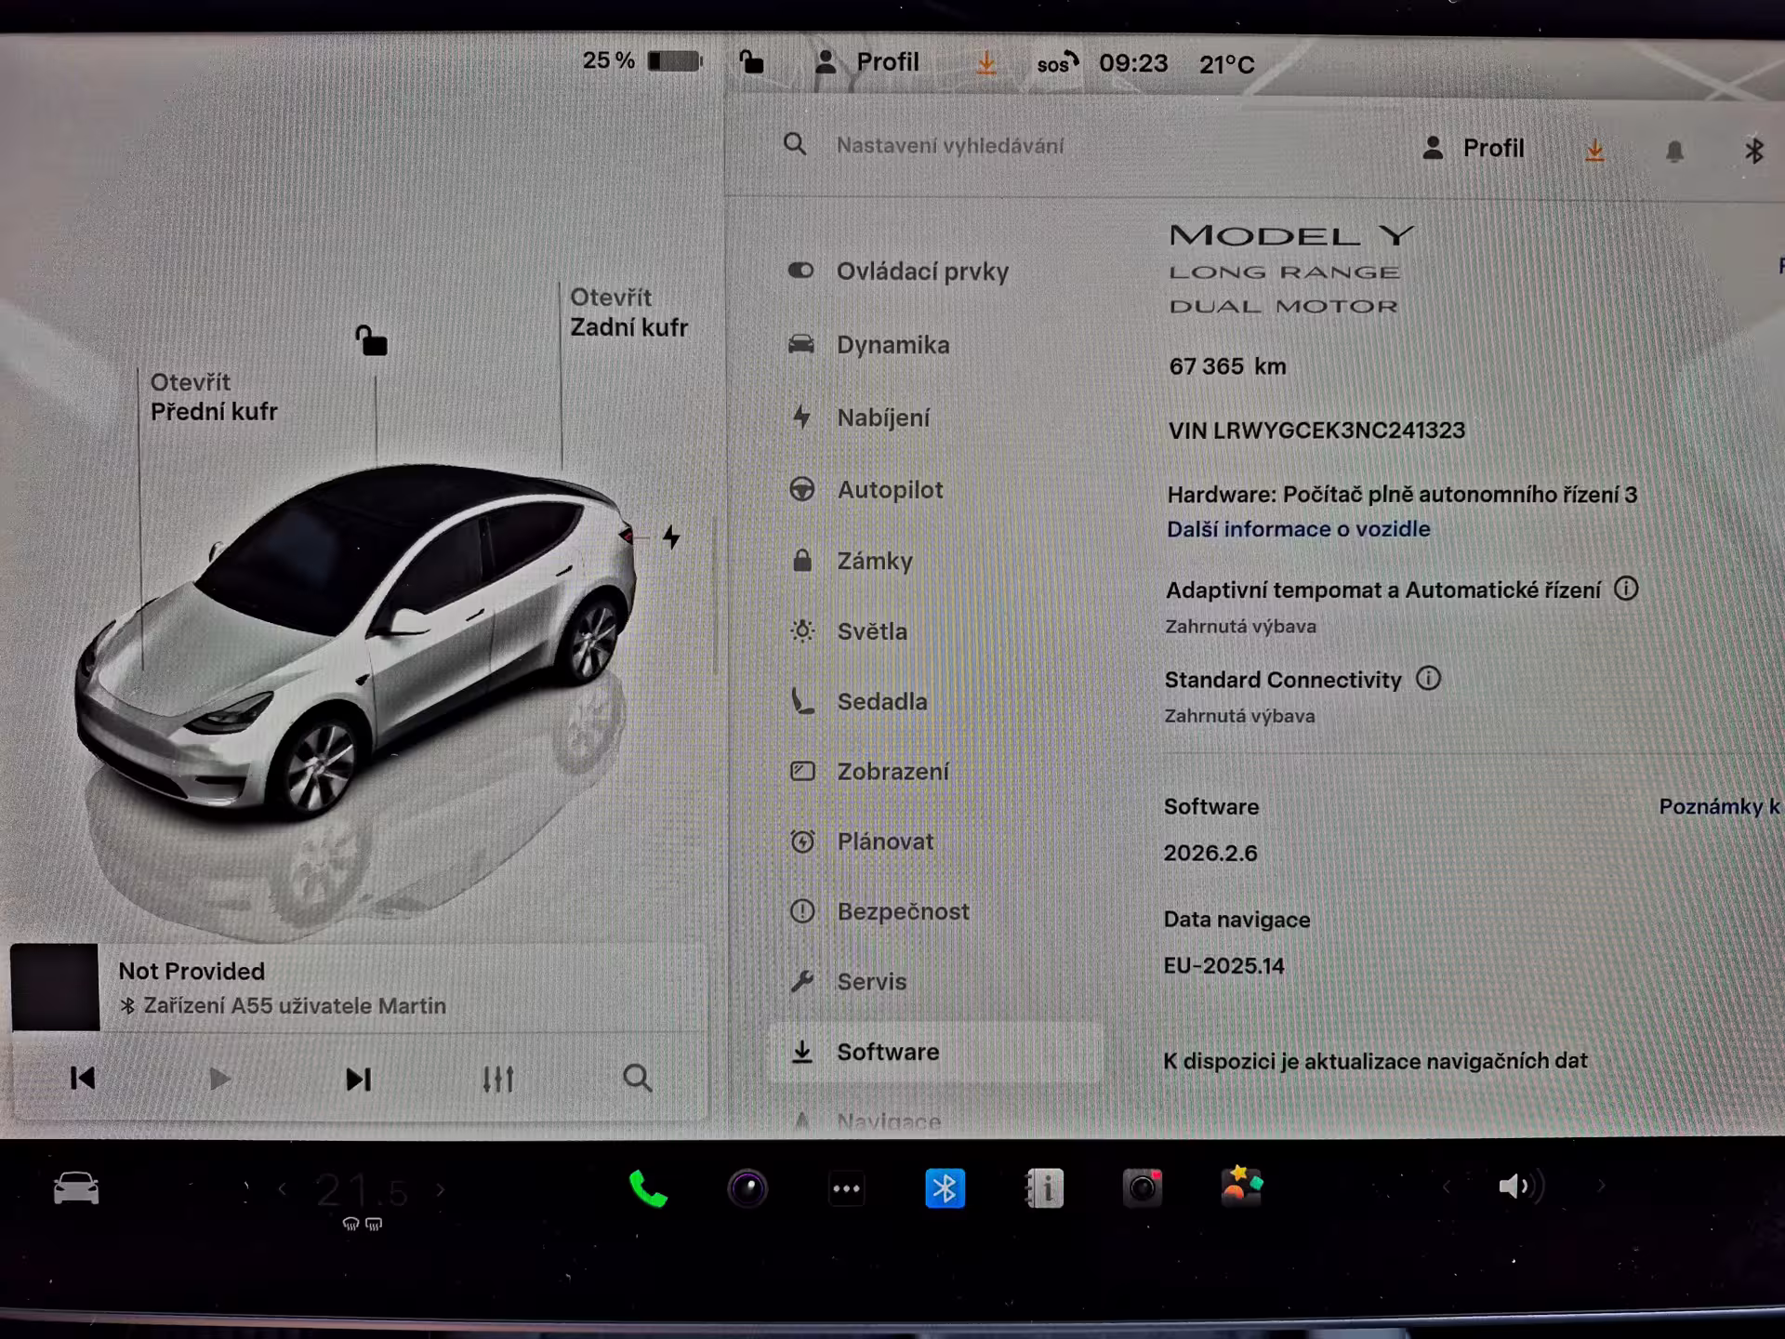The image size is (1785, 1339).
Task: Skip to the previous track
Action: pyautogui.click(x=83, y=1079)
